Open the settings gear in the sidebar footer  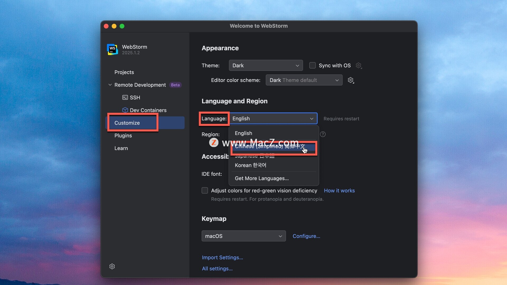point(112,266)
